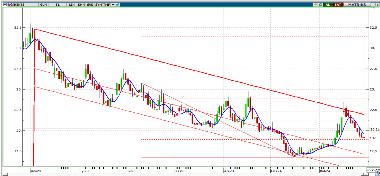Click the 29 date marker at axis end
The width and height of the screenshot is (380, 176).
click(373, 169)
